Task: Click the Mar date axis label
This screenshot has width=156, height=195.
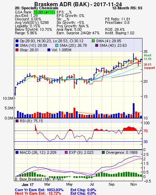Action: point(47,184)
